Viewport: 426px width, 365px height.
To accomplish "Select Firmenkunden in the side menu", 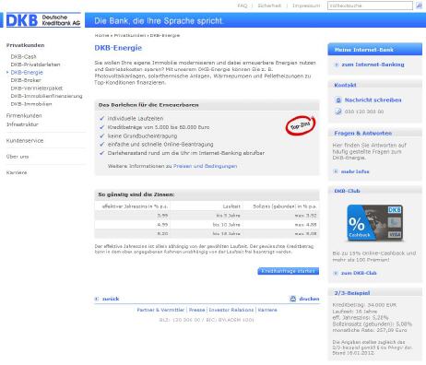I will (24, 116).
